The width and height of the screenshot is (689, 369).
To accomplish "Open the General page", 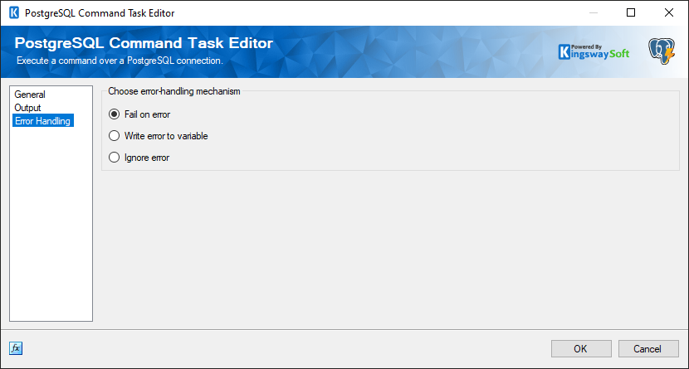I will coord(30,95).
